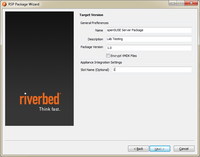
Task: Edit the Package Version field
Action: [149, 48]
